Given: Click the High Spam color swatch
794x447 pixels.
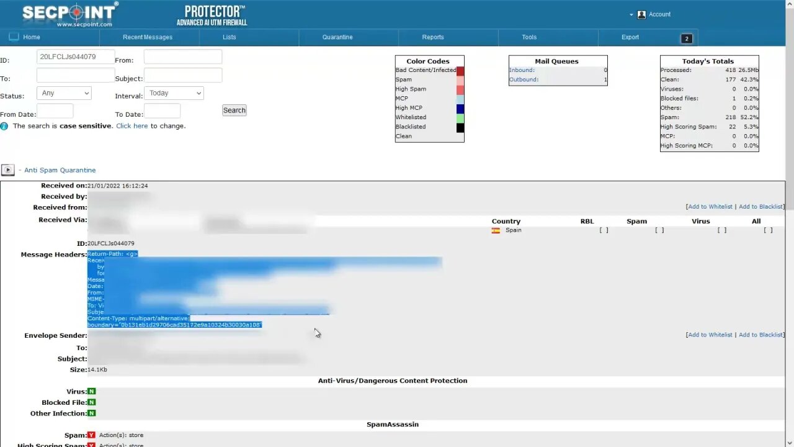Looking at the screenshot, I should tap(460, 89).
